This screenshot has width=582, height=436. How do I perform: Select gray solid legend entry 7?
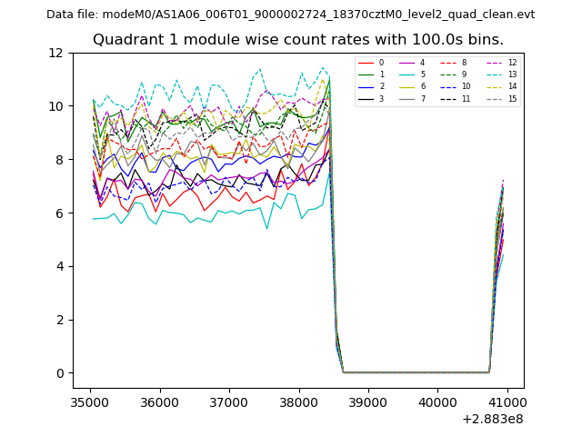click(x=413, y=98)
